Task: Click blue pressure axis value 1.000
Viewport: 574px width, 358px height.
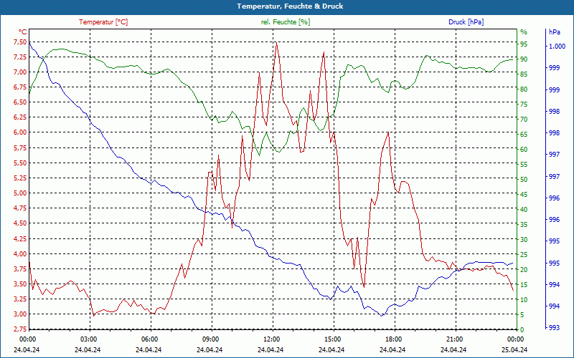Action: point(557,47)
